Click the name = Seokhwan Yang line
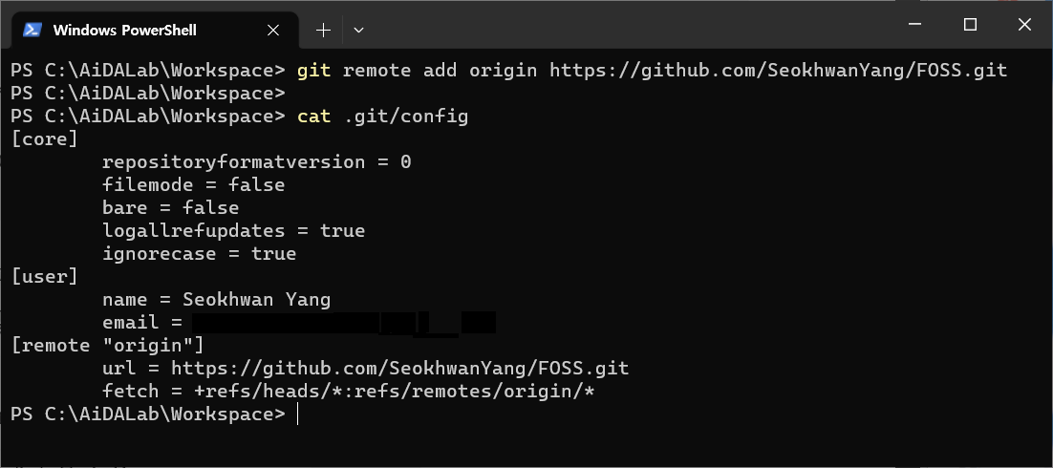 (x=216, y=300)
